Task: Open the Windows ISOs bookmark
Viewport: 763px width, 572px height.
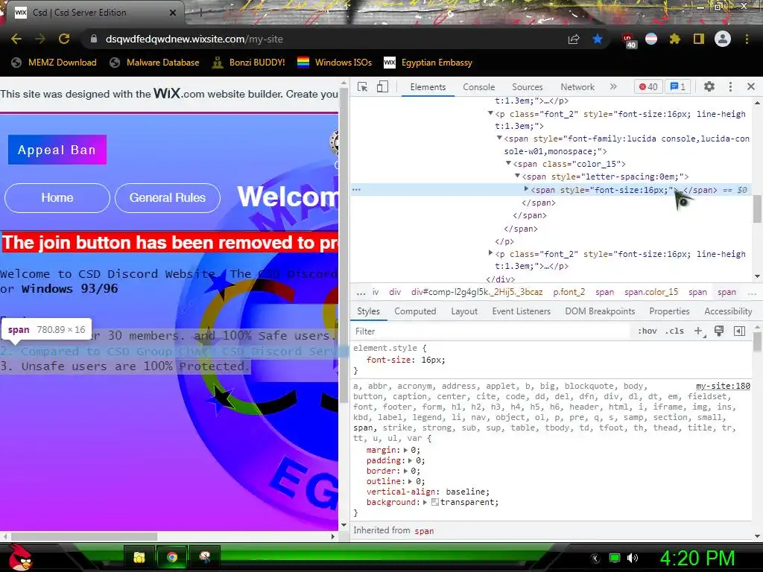Action: [335, 63]
